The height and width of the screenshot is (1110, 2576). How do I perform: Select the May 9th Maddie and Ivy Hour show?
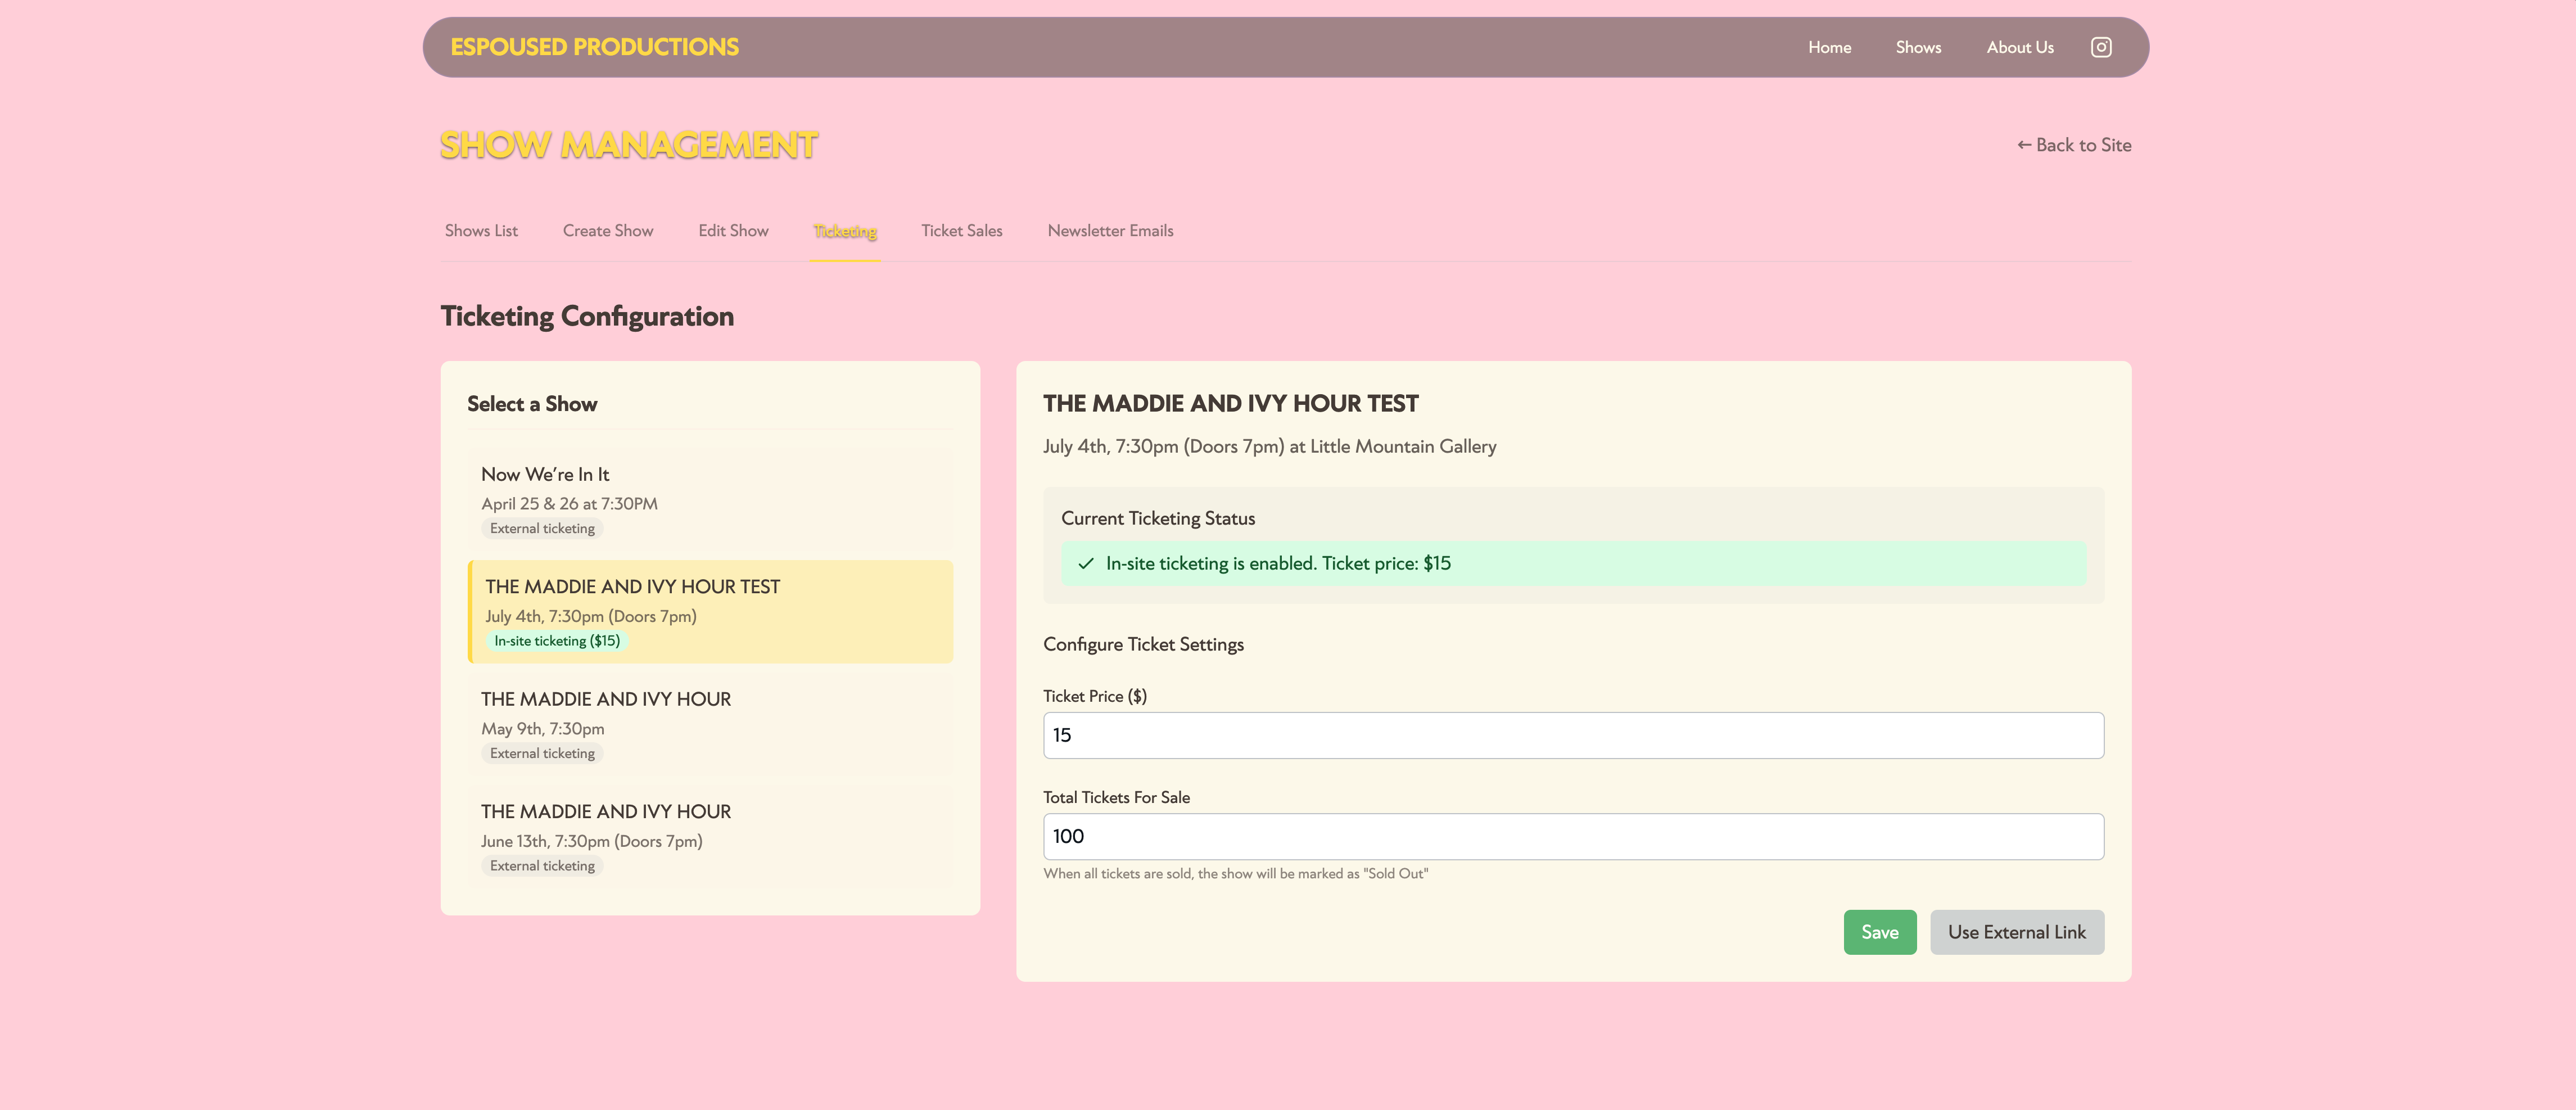pyautogui.click(x=710, y=725)
